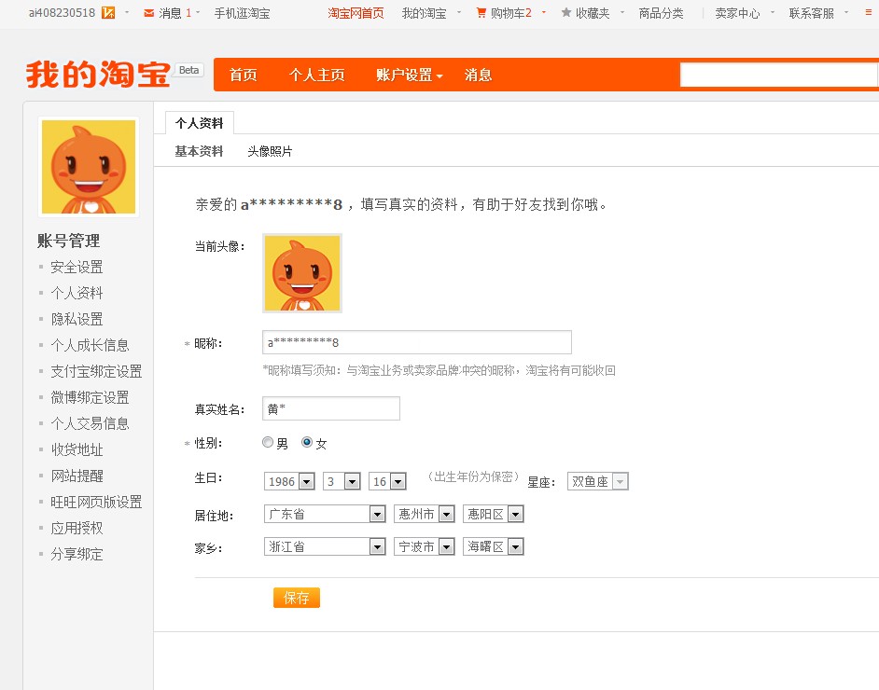This screenshot has width=879, height=690.
Task: Click the 当前头像 avatar image
Action: (x=302, y=273)
